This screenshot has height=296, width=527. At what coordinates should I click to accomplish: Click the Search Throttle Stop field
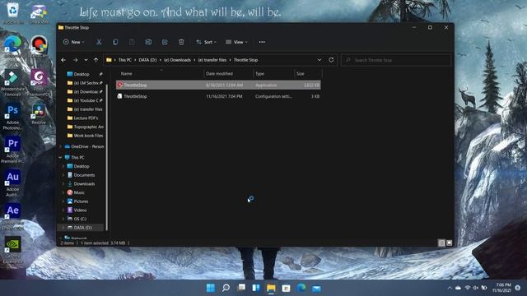pyautogui.click(x=396, y=60)
